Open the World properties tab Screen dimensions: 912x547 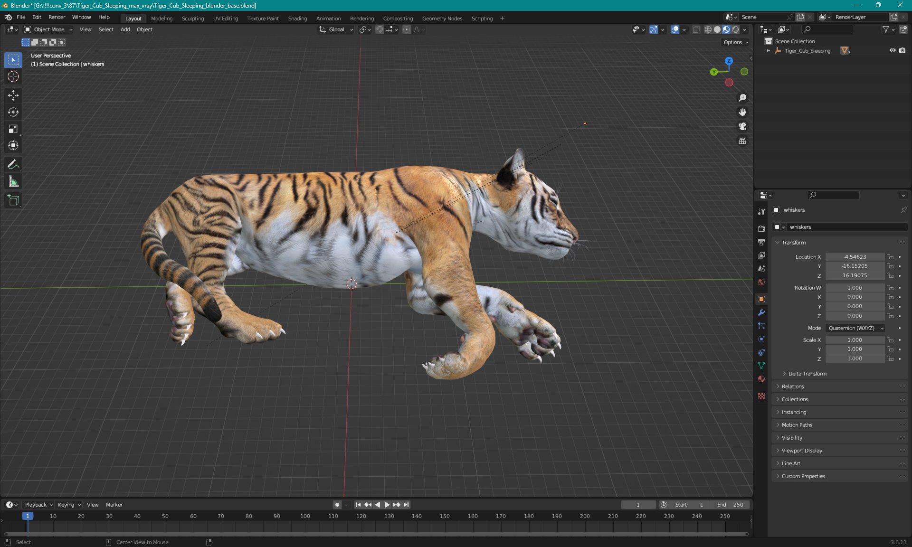(761, 282)
